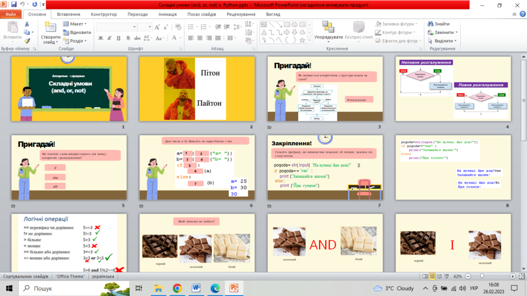Viewport: 527px width, 296px height.
Task: Click the PowerPoint Help question mark icon
Action: [x=523, y=15]
